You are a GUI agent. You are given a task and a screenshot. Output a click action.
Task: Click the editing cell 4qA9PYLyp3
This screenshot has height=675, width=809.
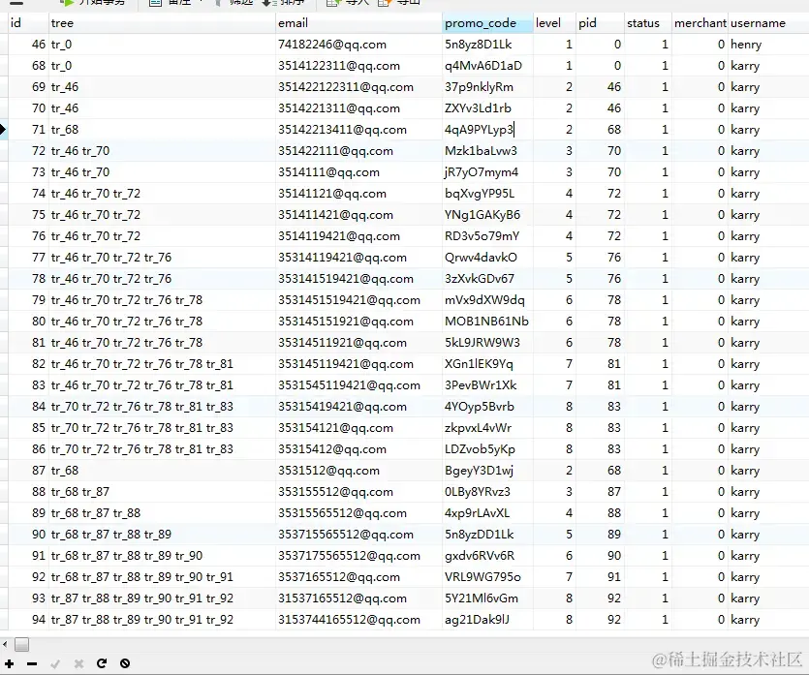pyautogui.click(x=487, y=130)
